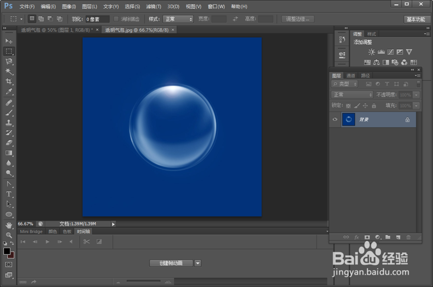Open the 图像(I) menu
This screenshot has width=433, height=287.
point(69,6)
